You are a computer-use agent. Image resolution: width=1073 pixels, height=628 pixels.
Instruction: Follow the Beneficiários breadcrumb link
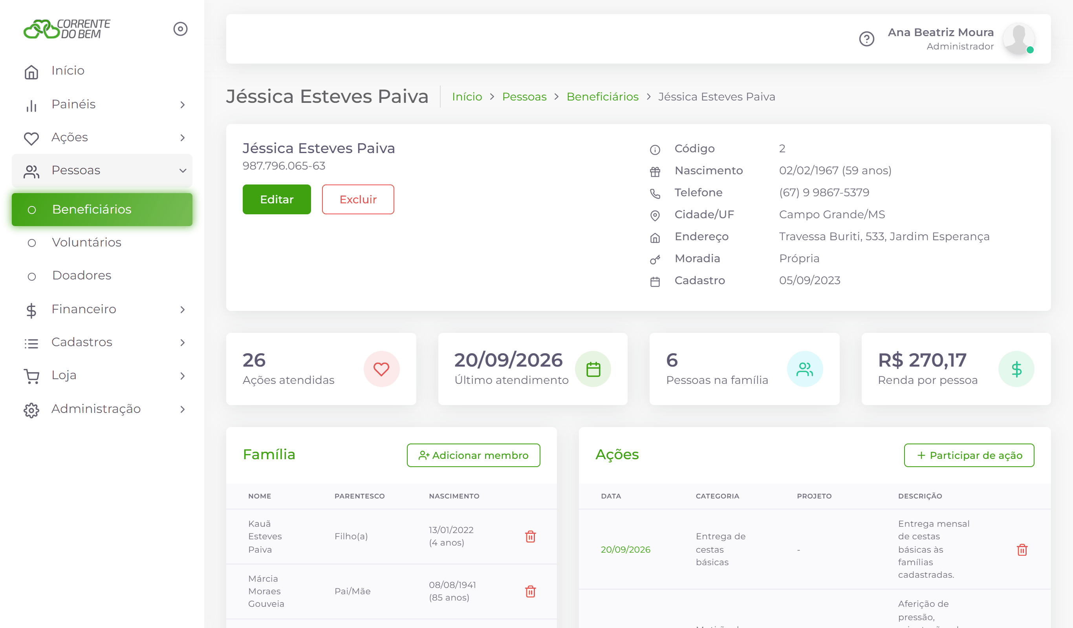[602, 97]
